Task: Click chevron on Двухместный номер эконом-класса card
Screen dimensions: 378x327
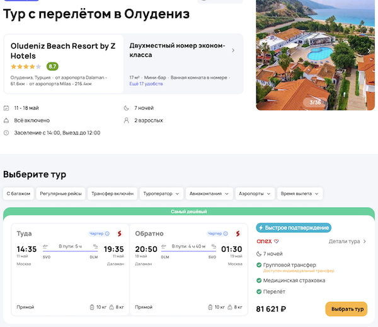Action: 233,51
